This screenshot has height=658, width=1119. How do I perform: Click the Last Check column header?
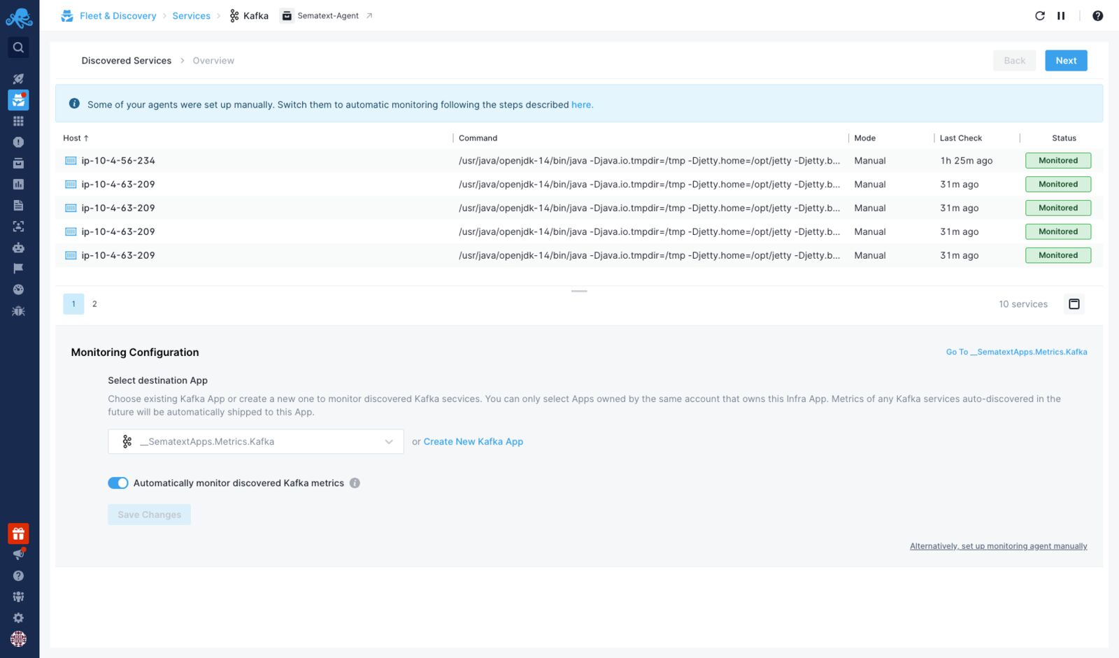point(960,138)
